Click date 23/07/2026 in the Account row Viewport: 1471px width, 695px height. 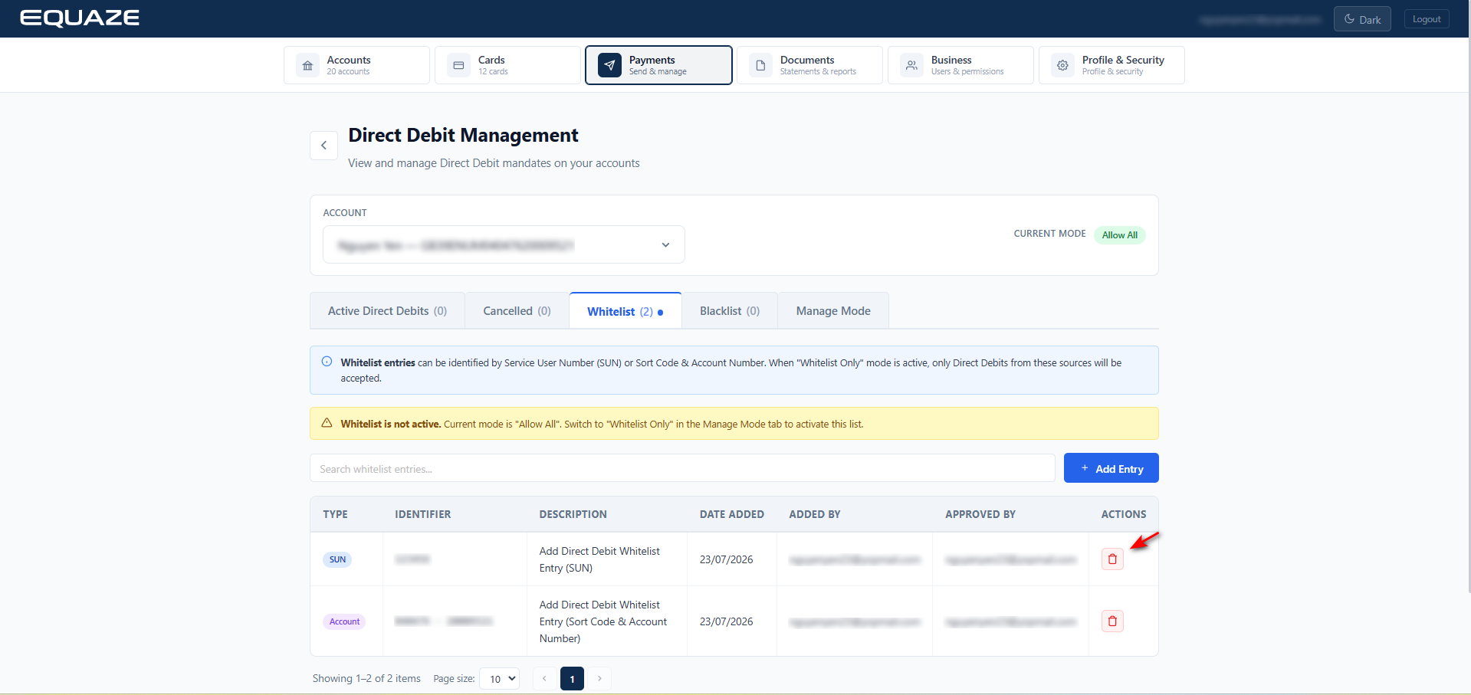(726, 621)
